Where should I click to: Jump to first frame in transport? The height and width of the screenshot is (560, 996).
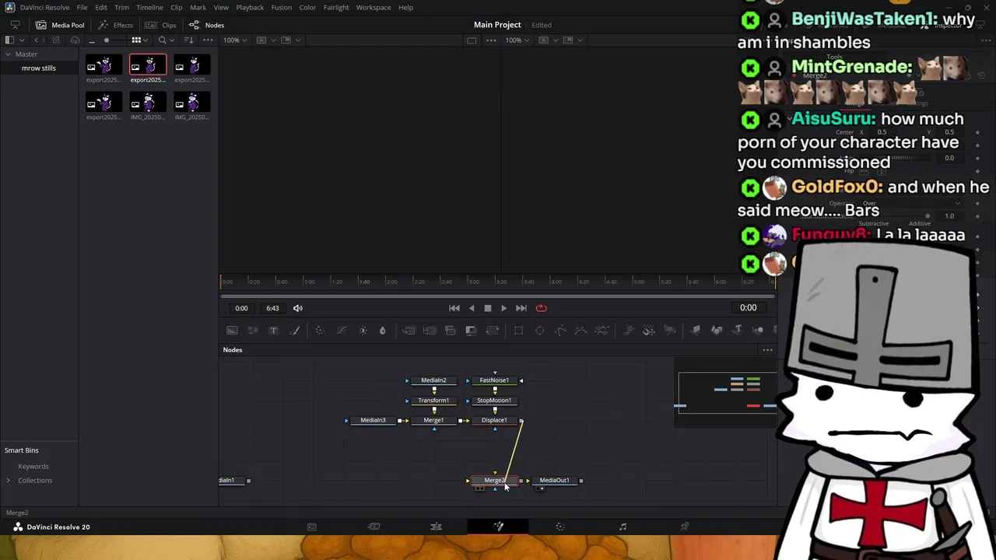tap(454, 308)
